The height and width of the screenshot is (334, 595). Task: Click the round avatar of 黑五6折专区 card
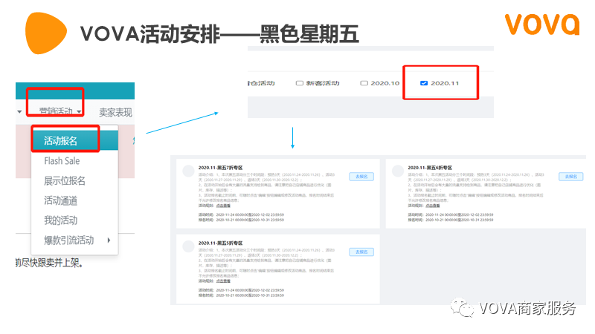point(398,171)
